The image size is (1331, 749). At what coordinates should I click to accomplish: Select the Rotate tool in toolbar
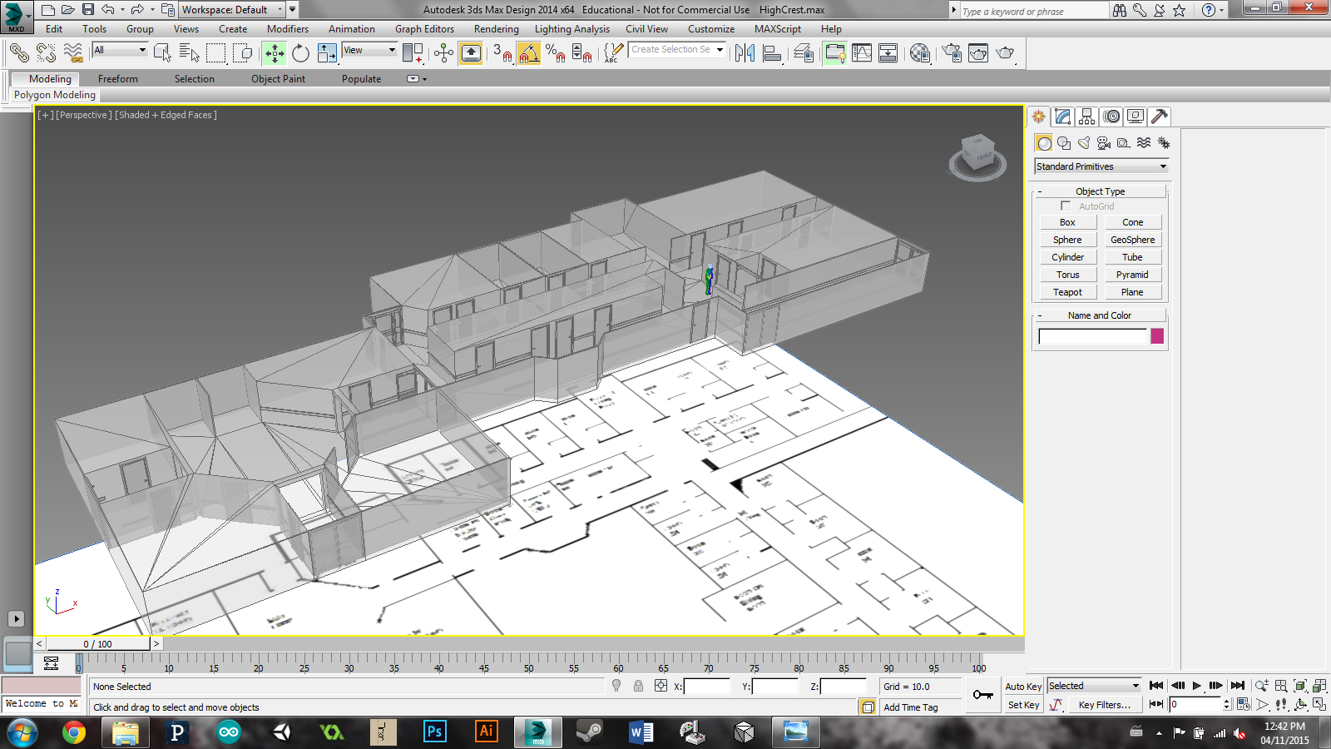tap(300, 53)
